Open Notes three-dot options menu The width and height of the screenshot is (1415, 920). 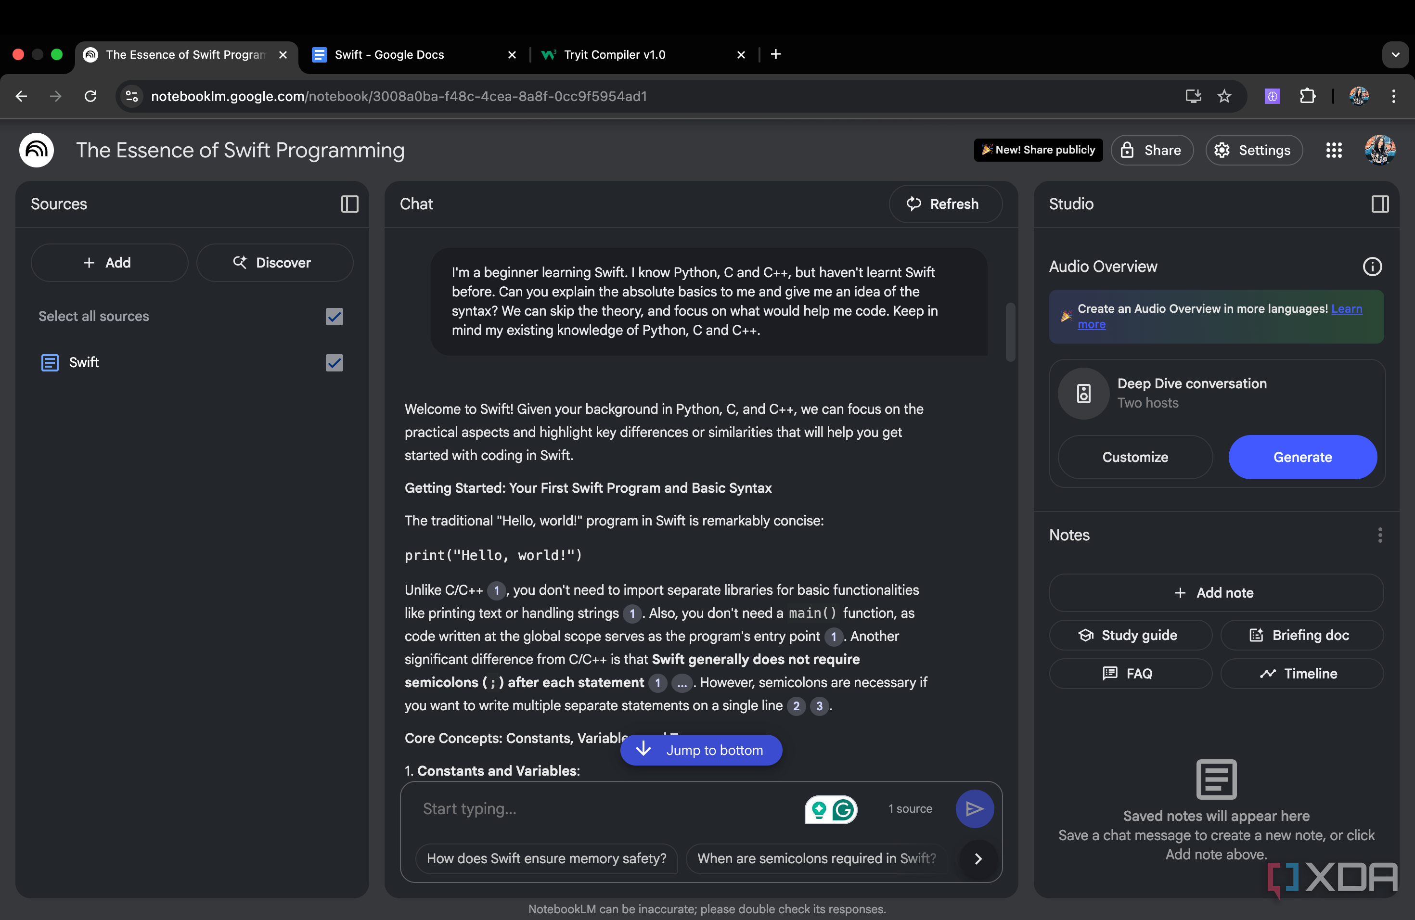(1379, 535)
